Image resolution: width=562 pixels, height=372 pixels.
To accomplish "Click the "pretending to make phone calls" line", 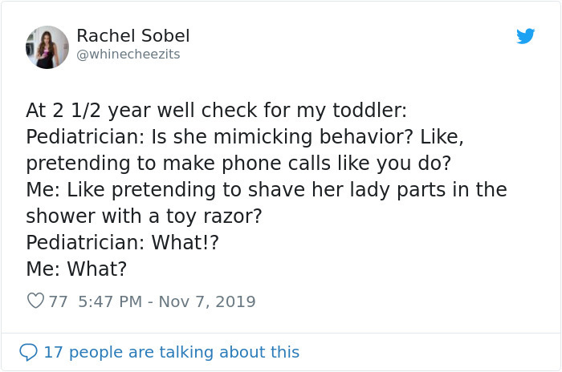I will (x=238, y=163).
